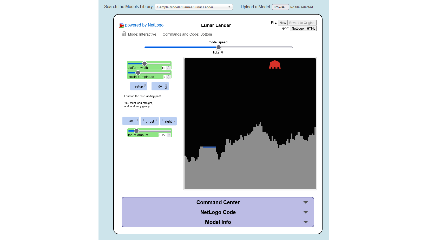
Task: Fire the left thruster button
Action: click(x=131, y=121)
